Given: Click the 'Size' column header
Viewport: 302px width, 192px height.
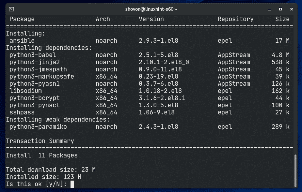Looking at the screenshot, I should 282,19.
